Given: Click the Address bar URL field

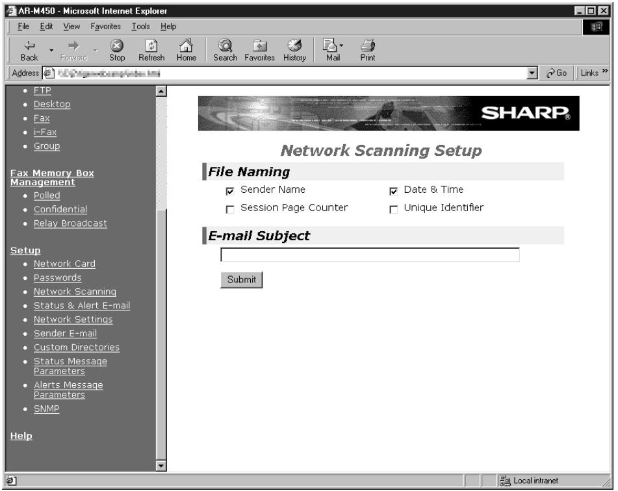Looking at the screenshot, I should coord(290,73).
